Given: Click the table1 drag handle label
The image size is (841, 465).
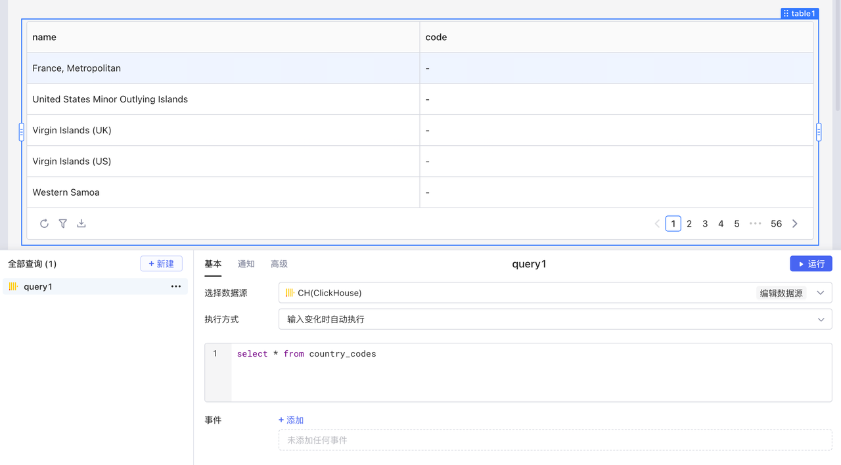Looking at the screenshot, I should pos(800,13).
